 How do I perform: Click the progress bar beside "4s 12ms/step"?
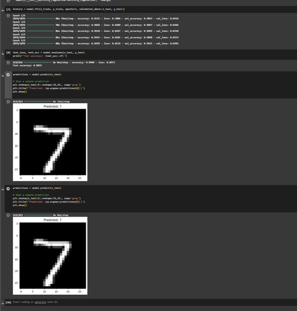coord(37,101)
